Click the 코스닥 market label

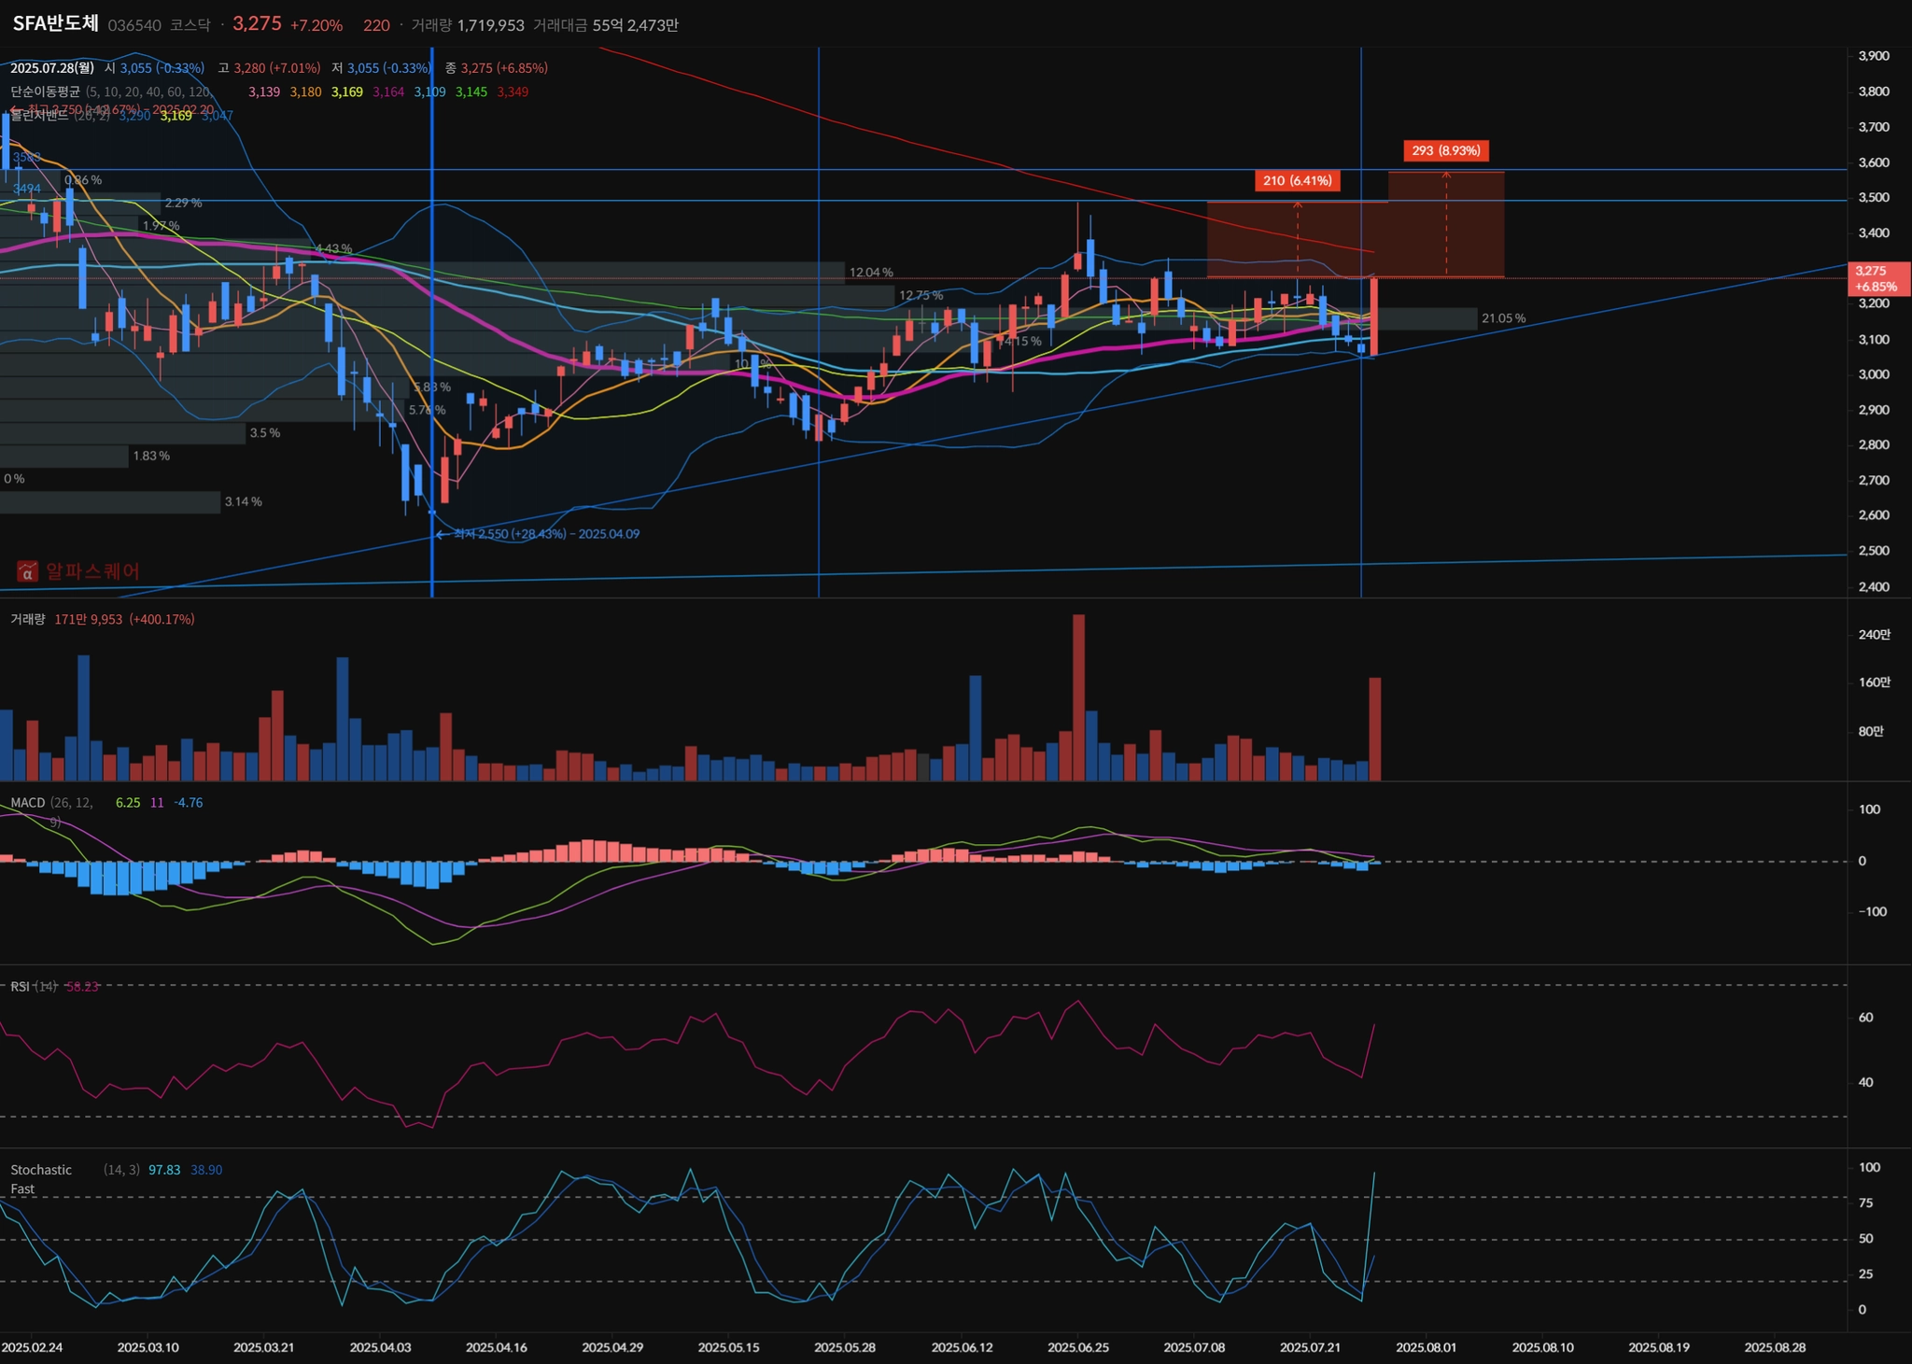pyautogui.click(x=190, y=25)
